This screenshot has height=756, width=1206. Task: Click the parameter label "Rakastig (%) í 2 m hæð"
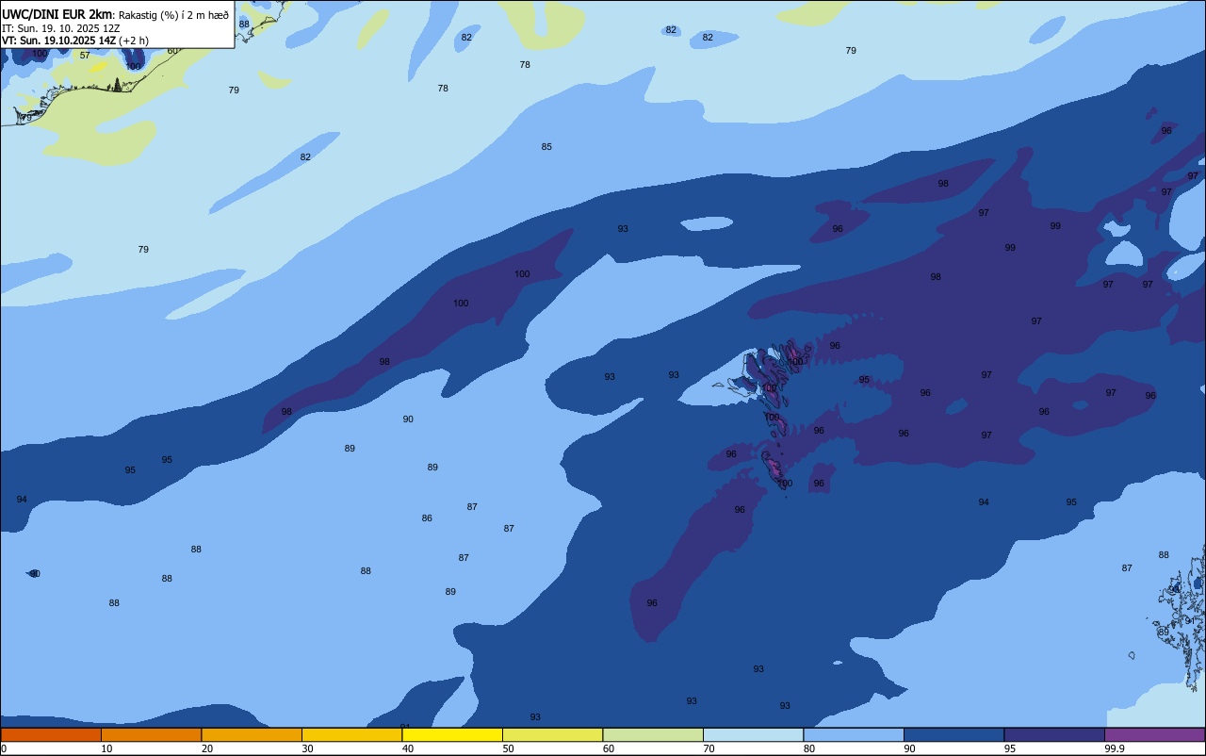click(173, 15)
